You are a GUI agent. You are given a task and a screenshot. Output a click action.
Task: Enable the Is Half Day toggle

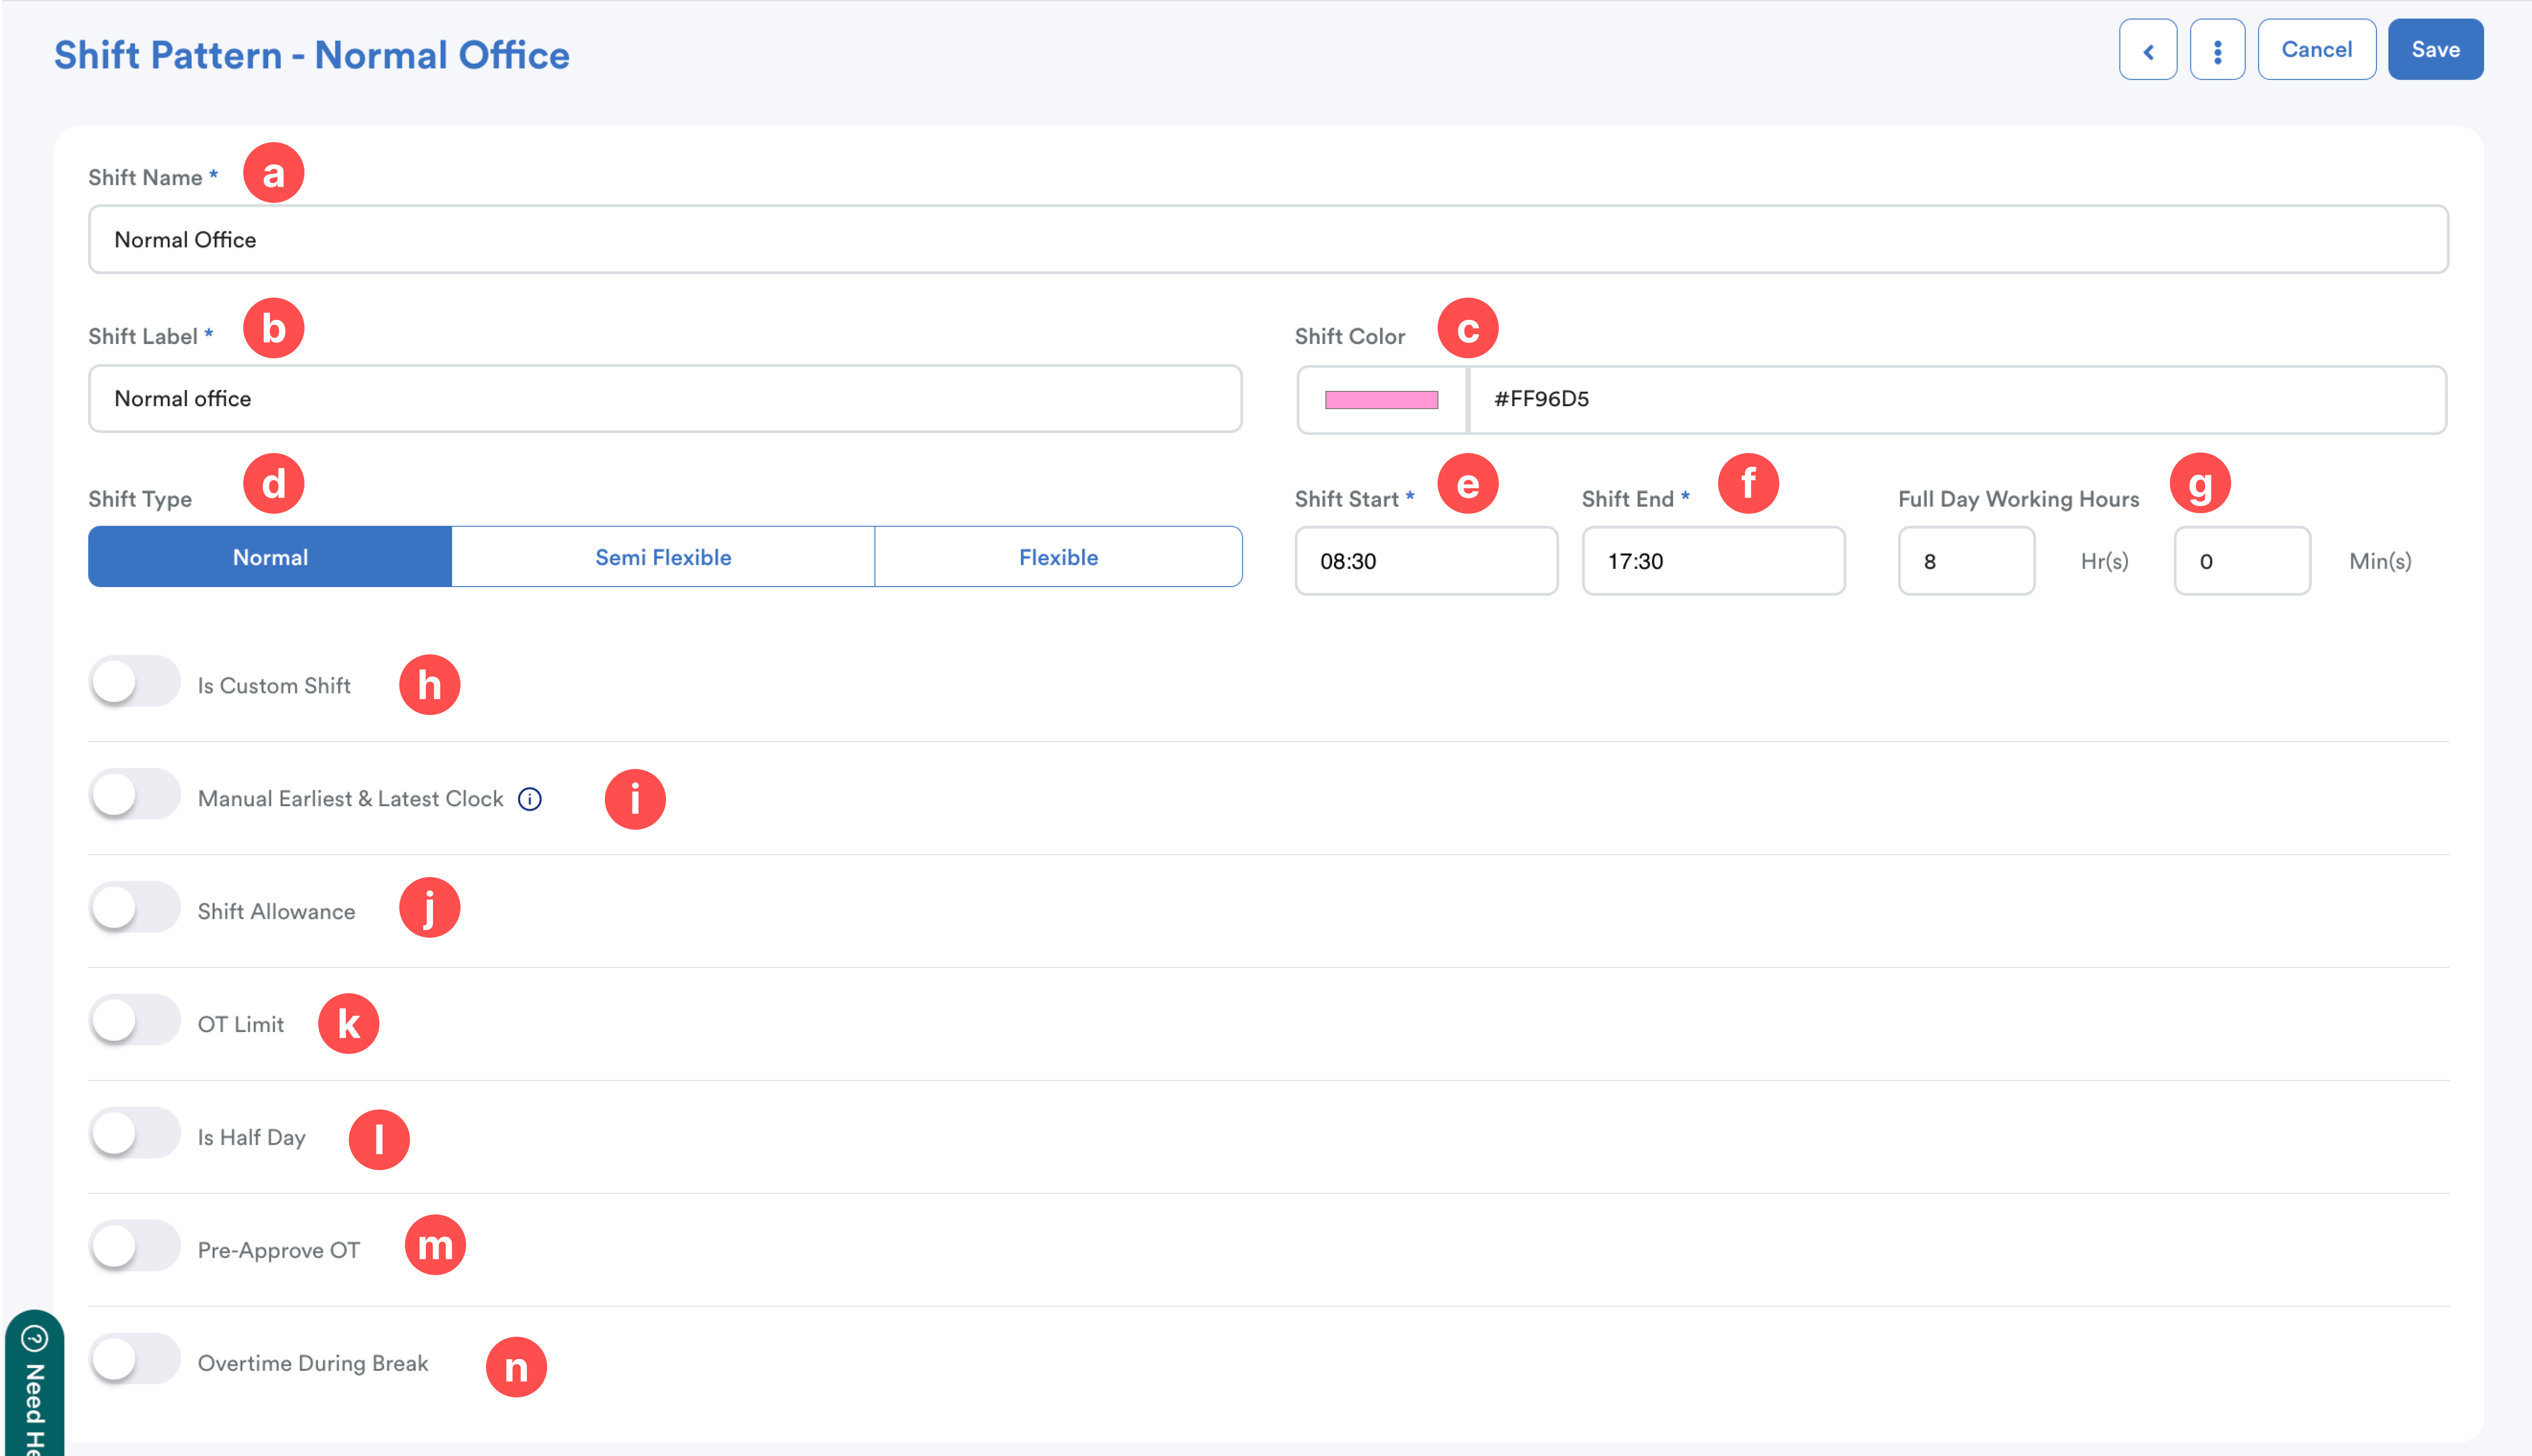click(x=134, y=1134)
